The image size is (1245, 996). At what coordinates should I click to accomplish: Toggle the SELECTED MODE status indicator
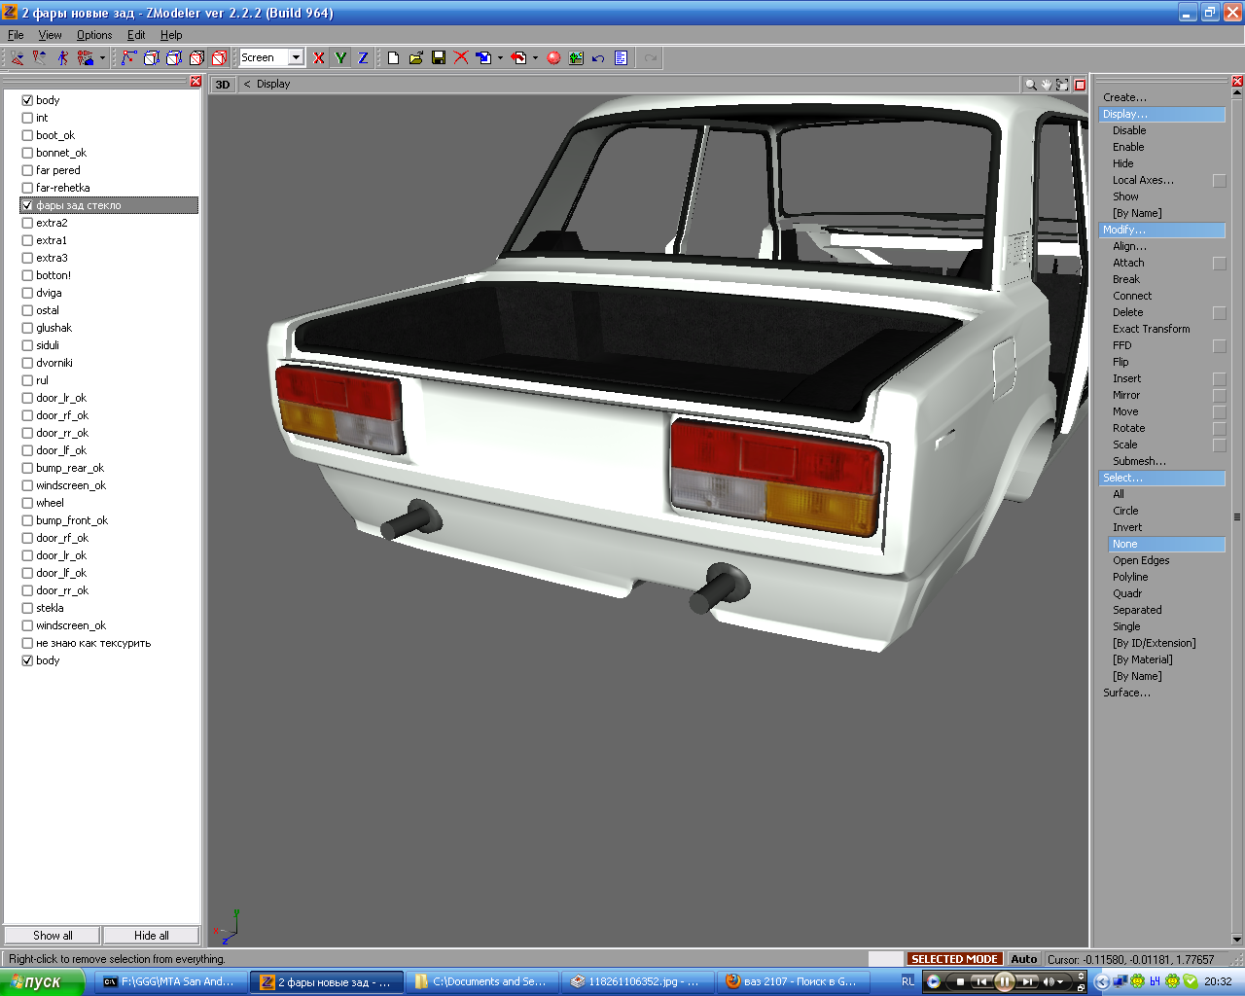pos(953,959)
